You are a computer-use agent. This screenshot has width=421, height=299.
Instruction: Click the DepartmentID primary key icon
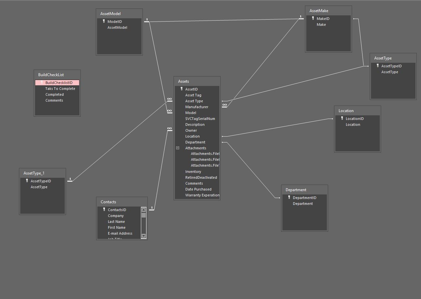pyautogui.click(x=289, y=197)
